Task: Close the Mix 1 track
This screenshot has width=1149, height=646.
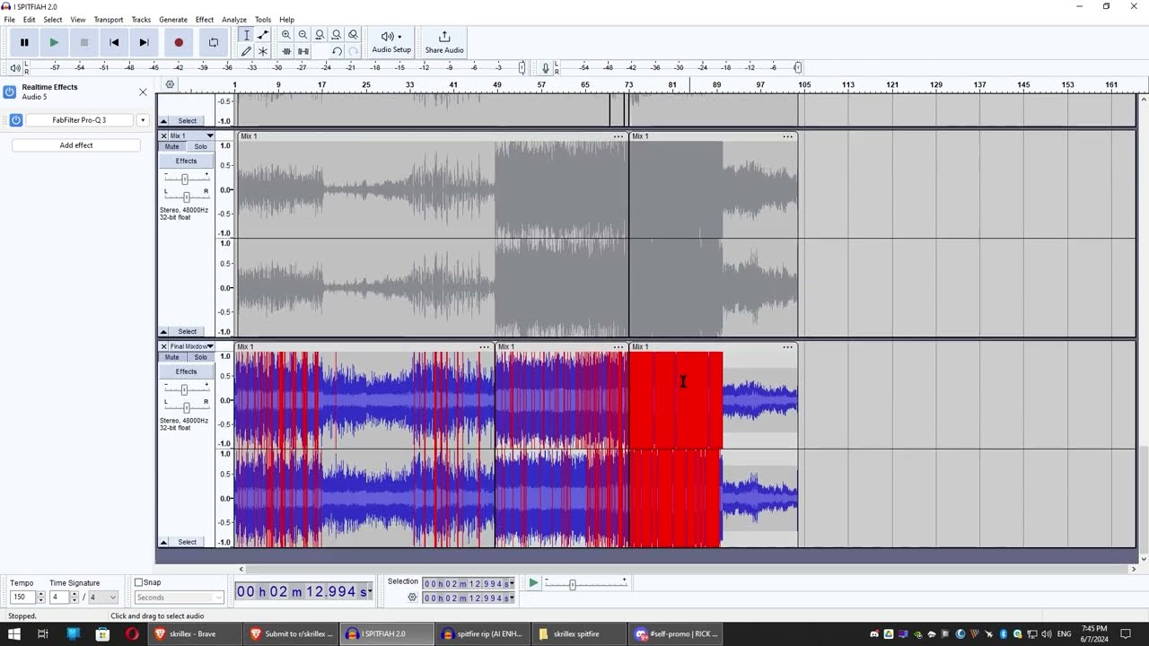Action: (x=163, y=135)
